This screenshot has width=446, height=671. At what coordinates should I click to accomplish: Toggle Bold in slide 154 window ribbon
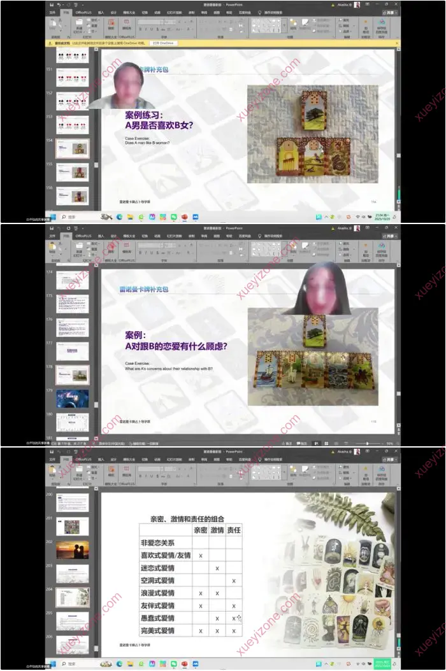[x=140, y=29]
